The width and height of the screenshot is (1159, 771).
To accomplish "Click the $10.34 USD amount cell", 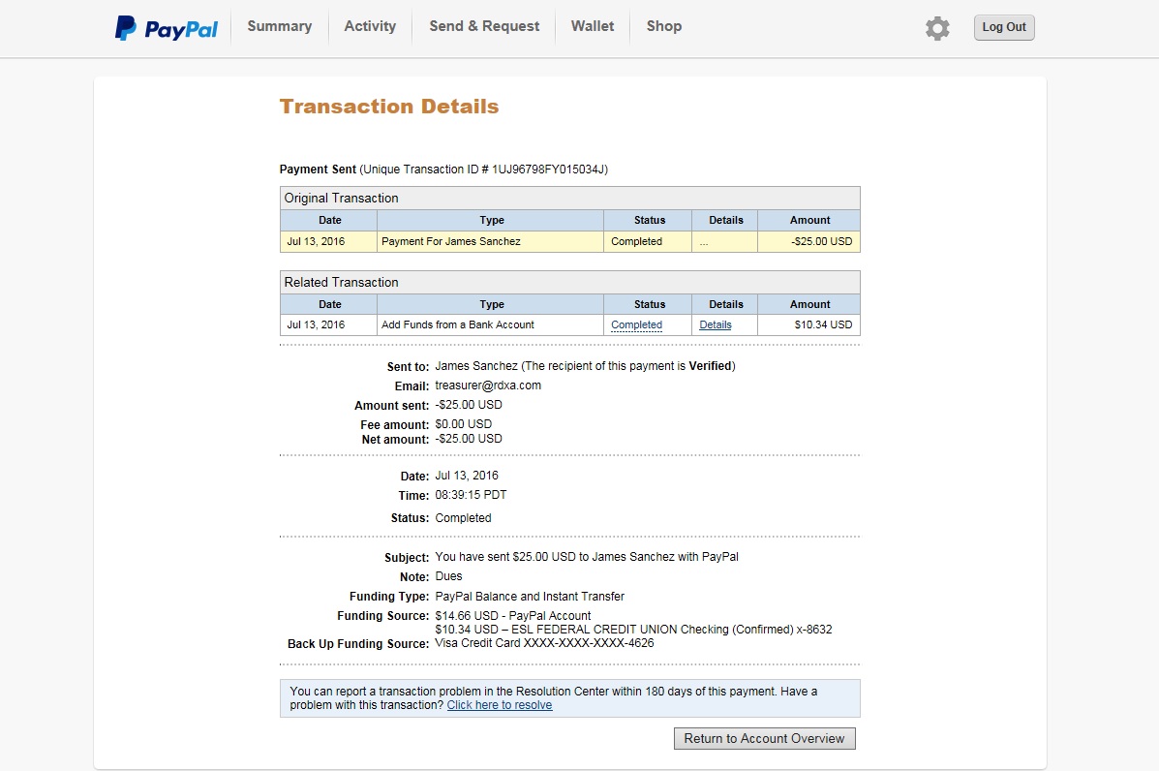I will (808, 325).
